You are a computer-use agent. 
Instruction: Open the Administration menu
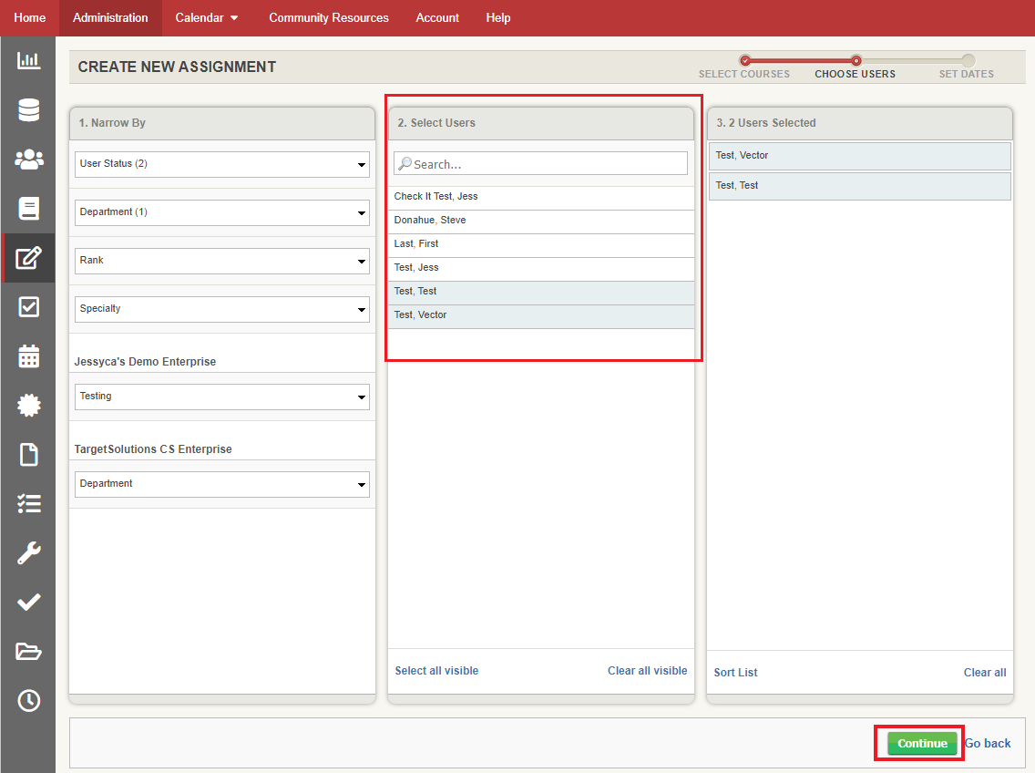click(x=110, y=17)
